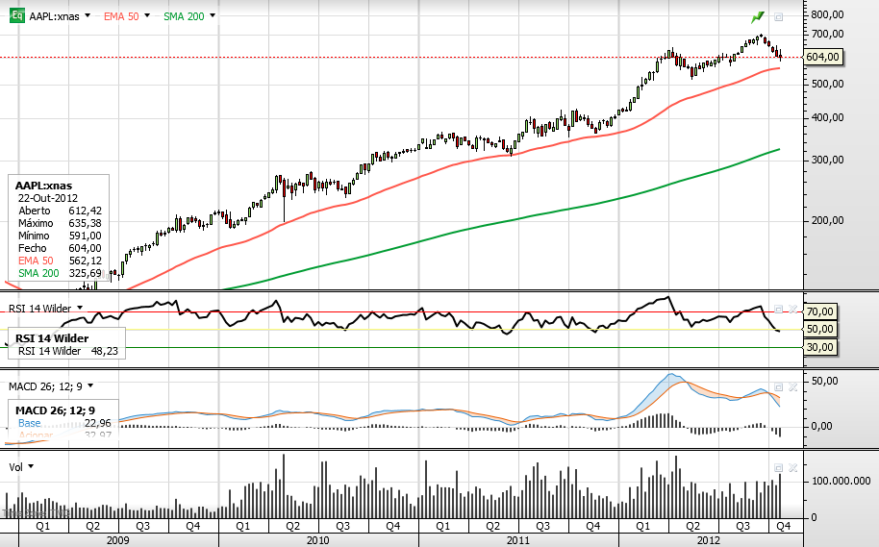879x547 pixels.
Task: Maximize the MACD panel
Action: click(x=778, y=387)
